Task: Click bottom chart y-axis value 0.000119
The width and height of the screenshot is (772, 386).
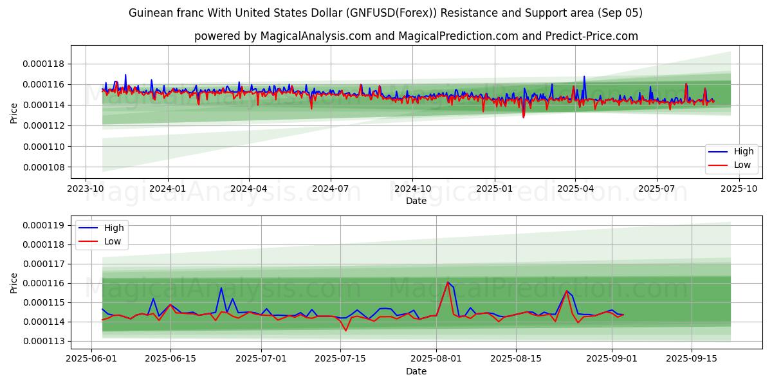Action: (x=44, y=226)
